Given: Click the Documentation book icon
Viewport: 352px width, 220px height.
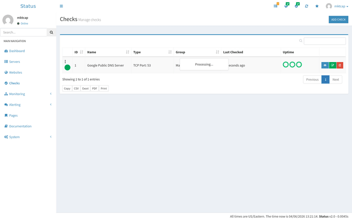Looking at the screenshot, I should point(6,126).
